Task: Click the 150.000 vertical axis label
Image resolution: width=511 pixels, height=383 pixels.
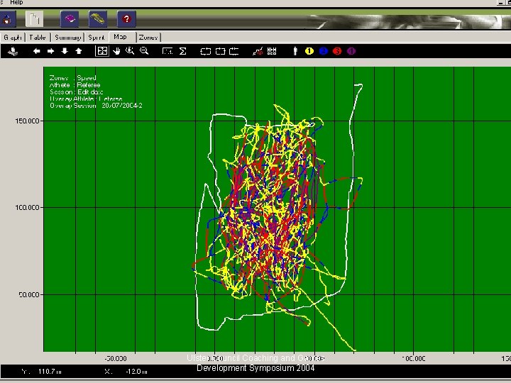Action: point(27,121)
